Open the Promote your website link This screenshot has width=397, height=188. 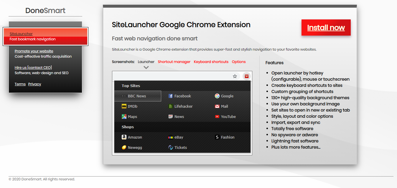(34, 51)
